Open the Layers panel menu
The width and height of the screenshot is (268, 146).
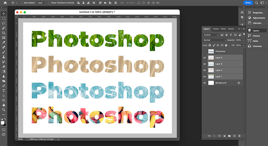244,29
